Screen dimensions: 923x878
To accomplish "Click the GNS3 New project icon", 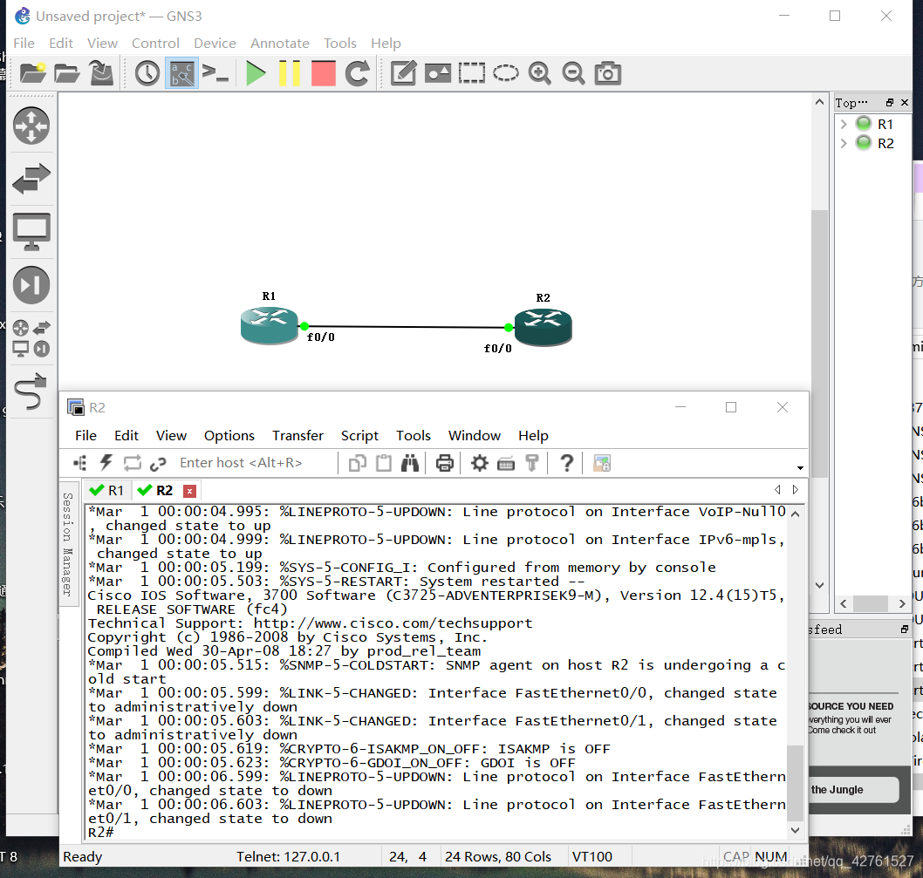I will (32, 73).
